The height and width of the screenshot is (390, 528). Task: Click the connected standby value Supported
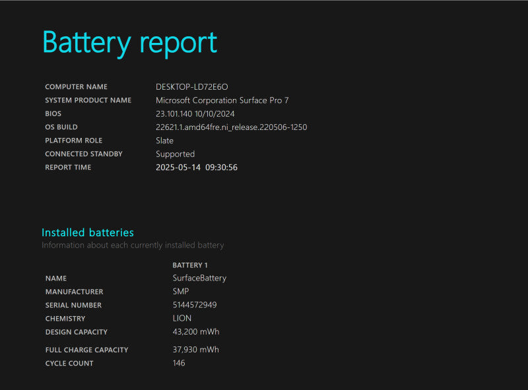click(175, 154)
